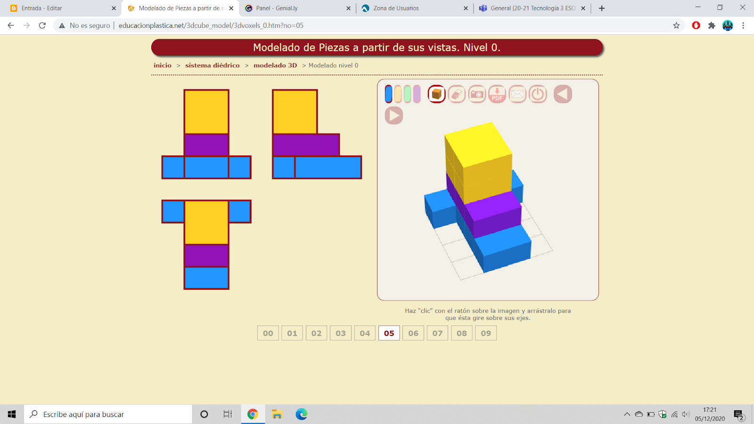Open the sistema diédrico breadcrumb link

tap(213, 65)
